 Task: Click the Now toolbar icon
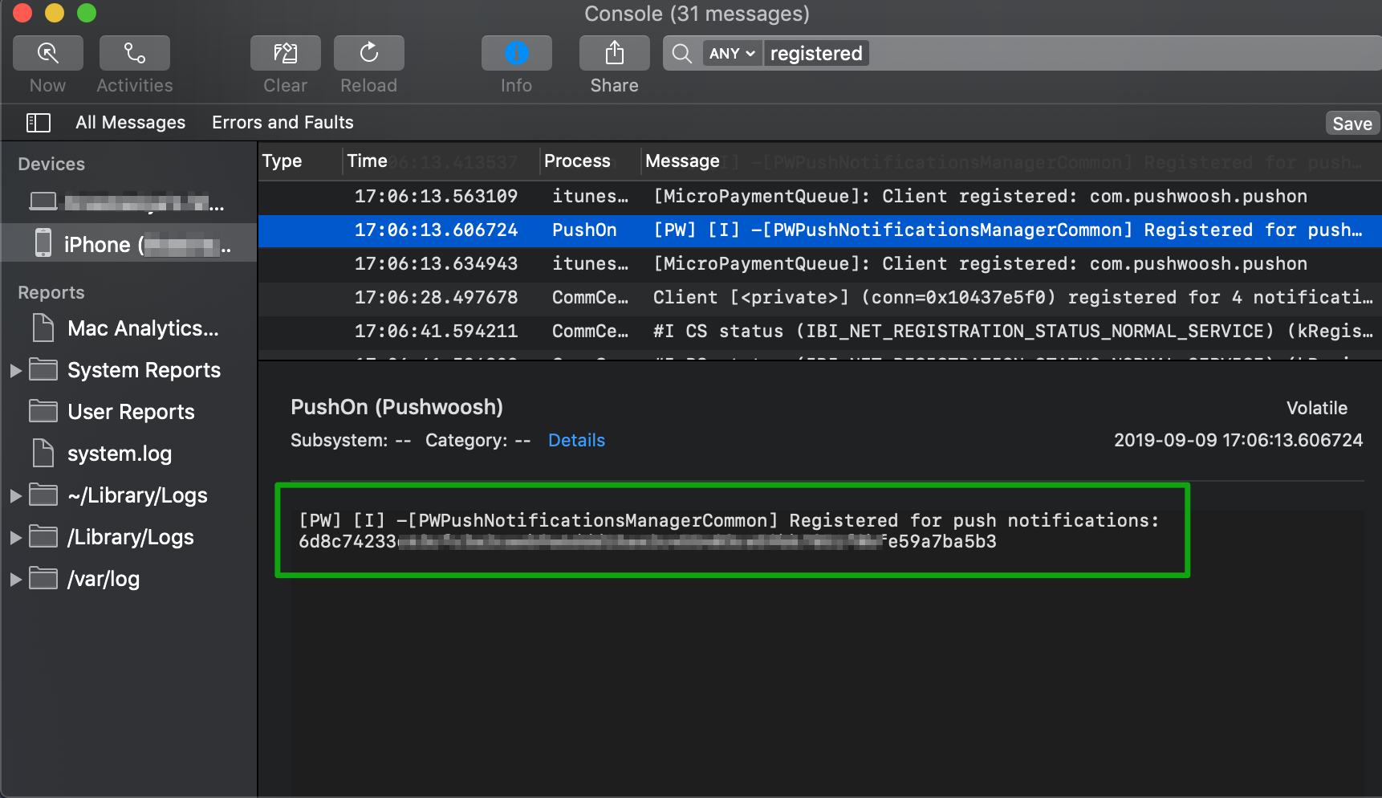coord(48,53)
